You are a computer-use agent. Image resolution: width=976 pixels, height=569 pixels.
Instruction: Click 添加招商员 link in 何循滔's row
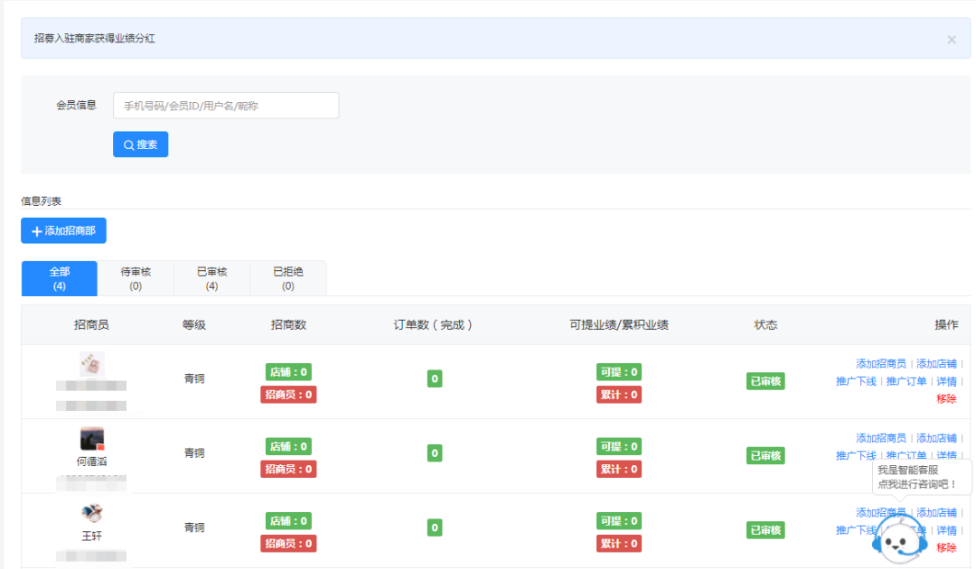pyautogui.click(x=881, y=438)
